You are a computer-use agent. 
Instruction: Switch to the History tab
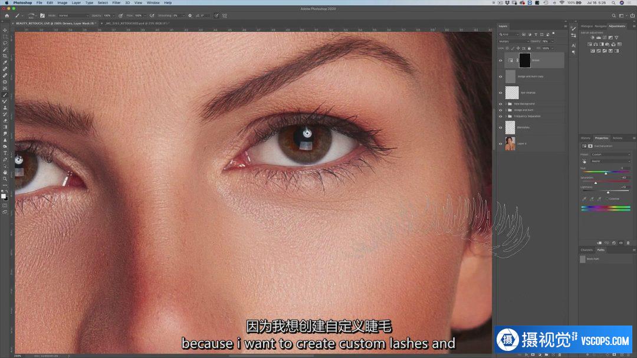point(586,138)
